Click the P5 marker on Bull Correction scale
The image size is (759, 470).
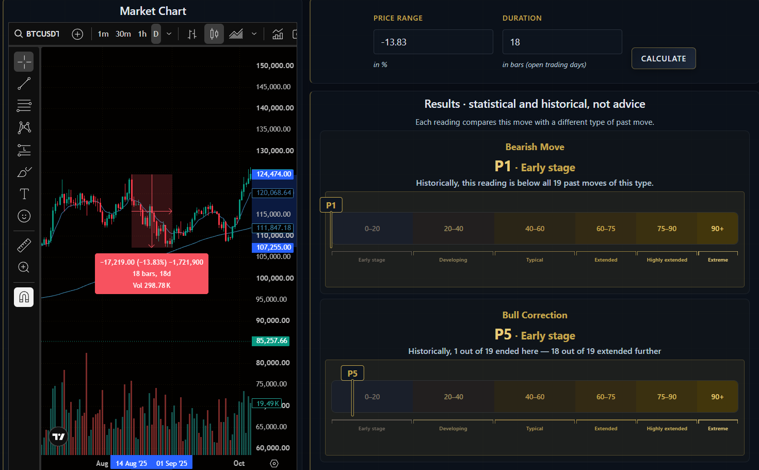click(x=352, y=373)
